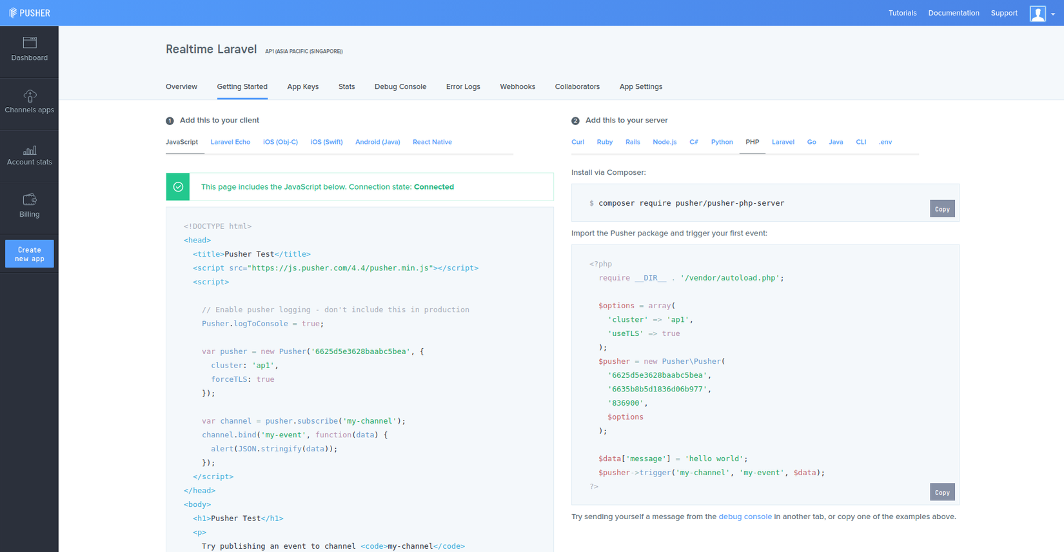Open Documentation in the top bar
1064x552 pixels.
click(x=954, y=13)
